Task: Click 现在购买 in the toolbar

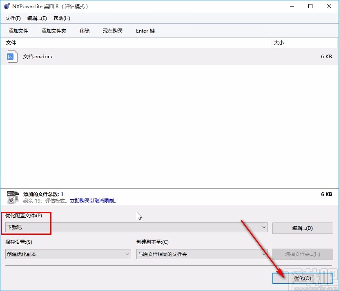Action: (x=113, y=31)
